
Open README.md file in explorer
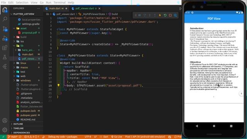28,119
